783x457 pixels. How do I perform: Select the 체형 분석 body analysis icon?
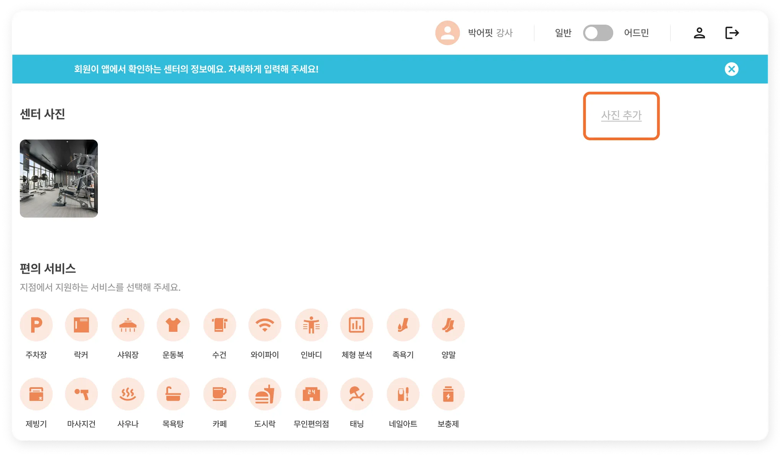356,325
